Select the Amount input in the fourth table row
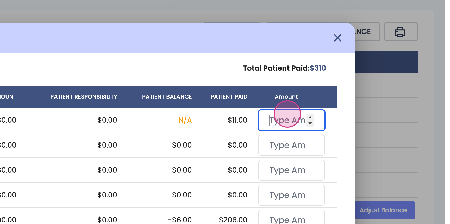The width and height of the screenshot is (450, 224). [291, 195]
